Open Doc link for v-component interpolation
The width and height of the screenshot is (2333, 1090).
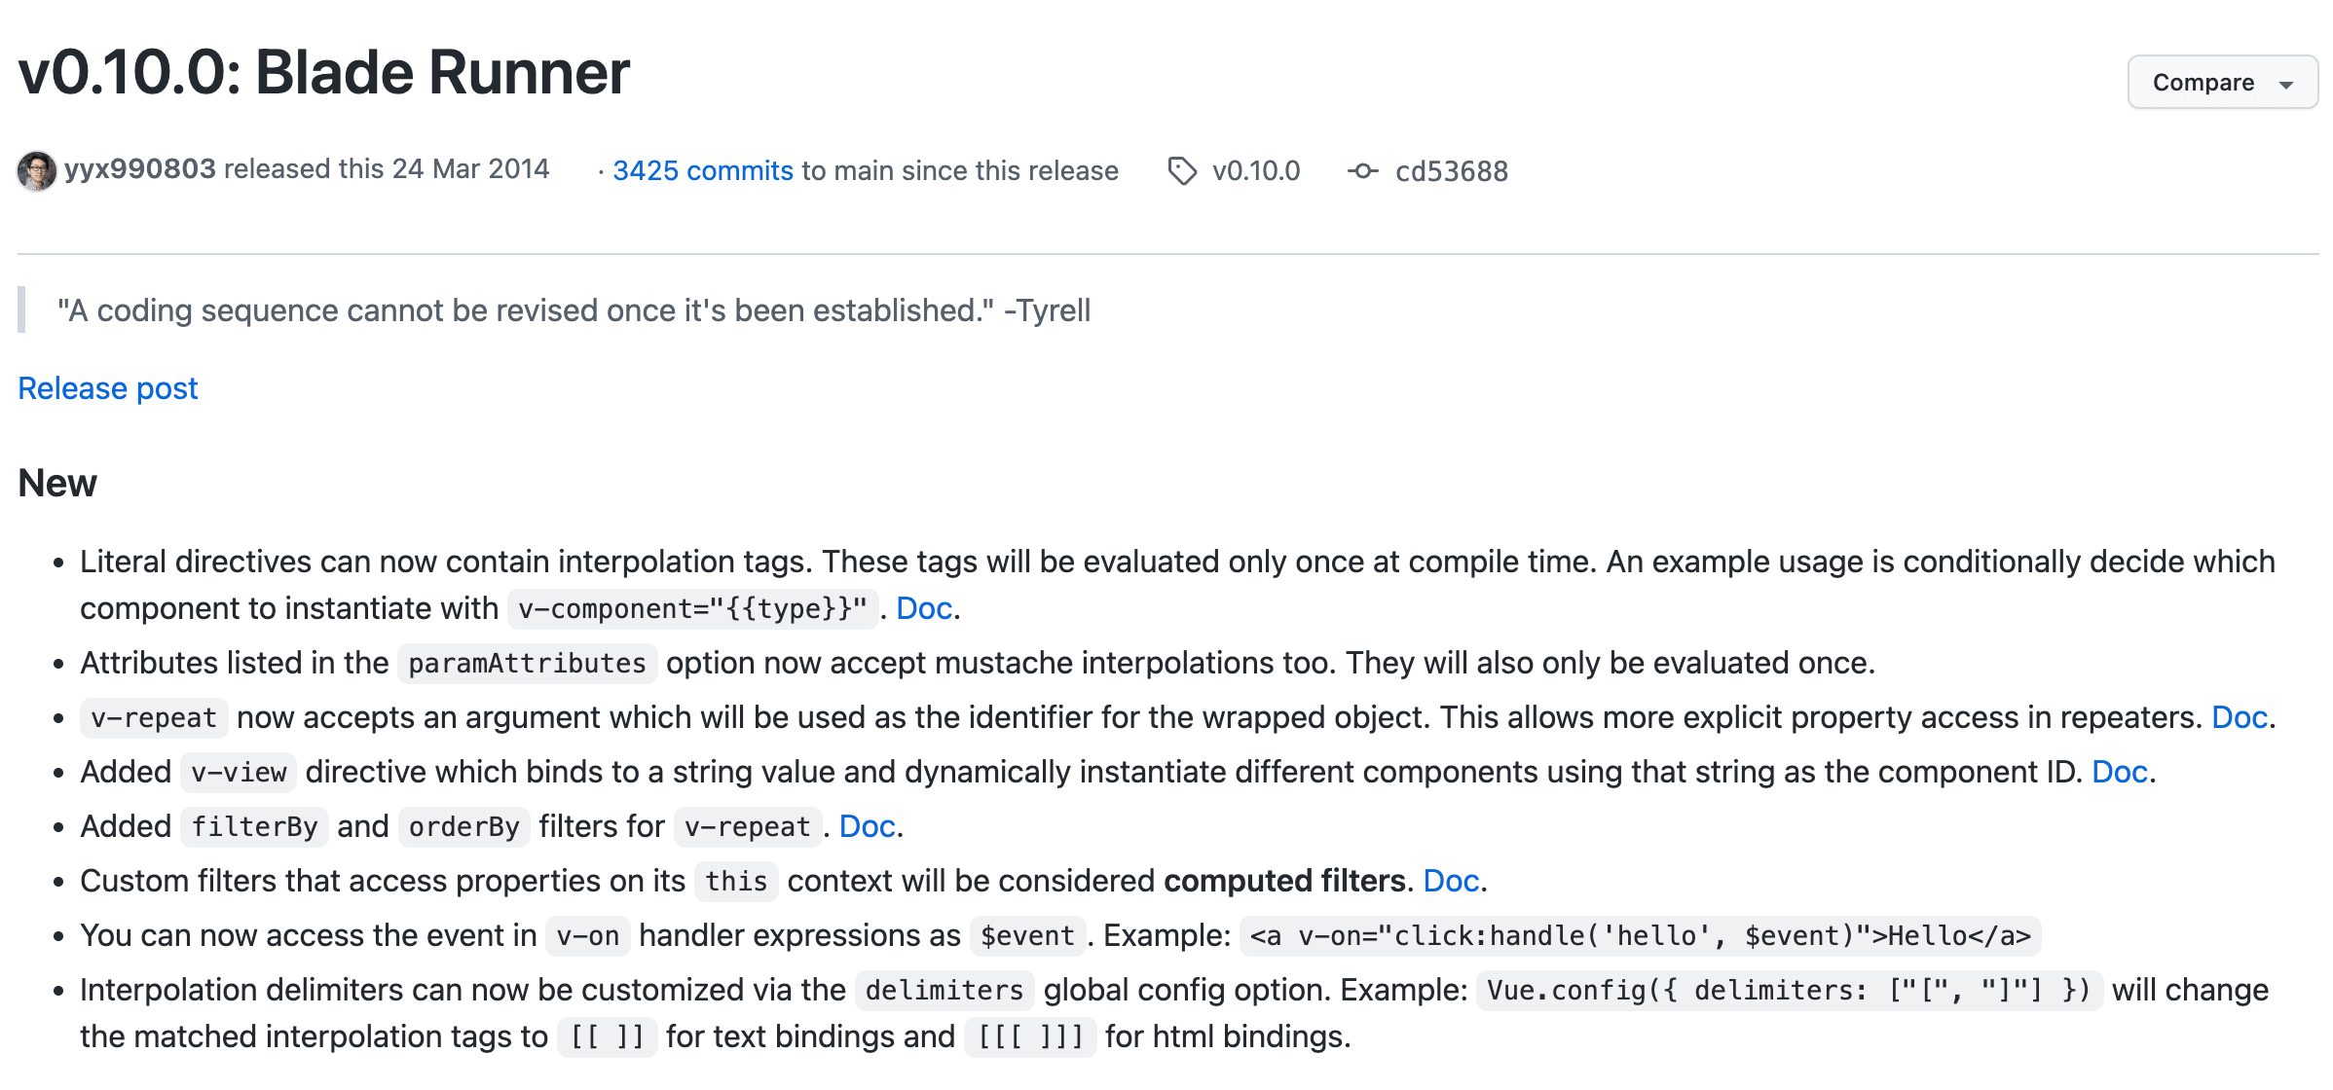[x=923, y=608]
